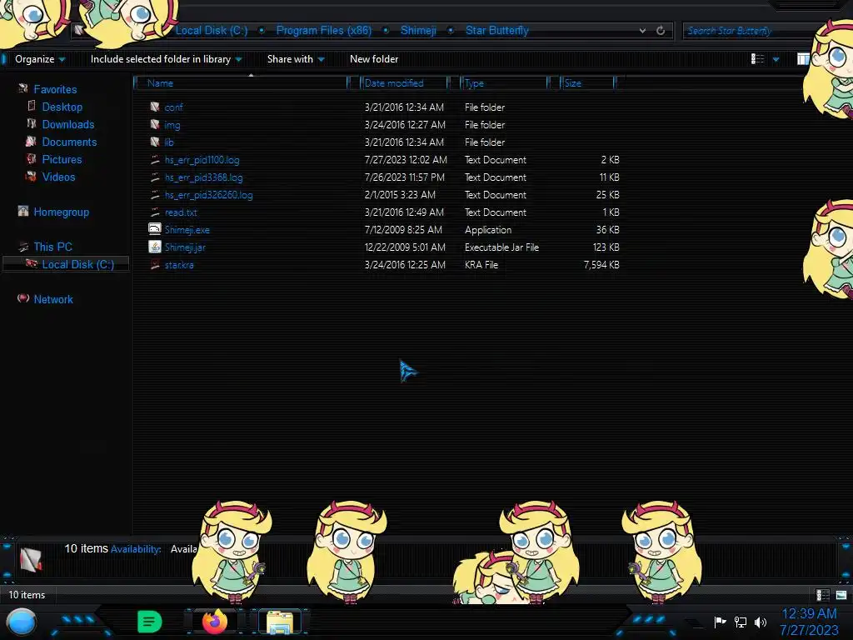Viewport: 853px width, 640px height.
Task: Open the green notes app on taskbar
Action: pos(150,622)
